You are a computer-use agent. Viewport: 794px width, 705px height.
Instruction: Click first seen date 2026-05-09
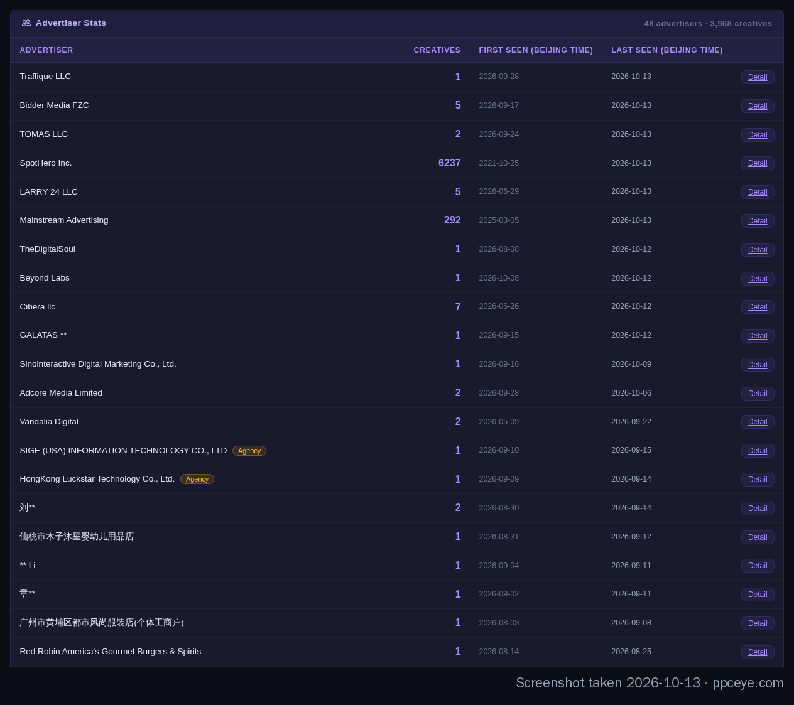(499, 422)
